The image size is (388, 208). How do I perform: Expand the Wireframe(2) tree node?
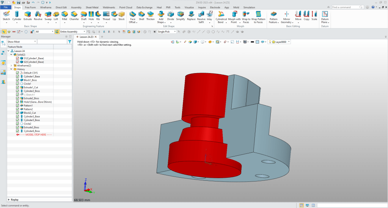tap(11, 66)
